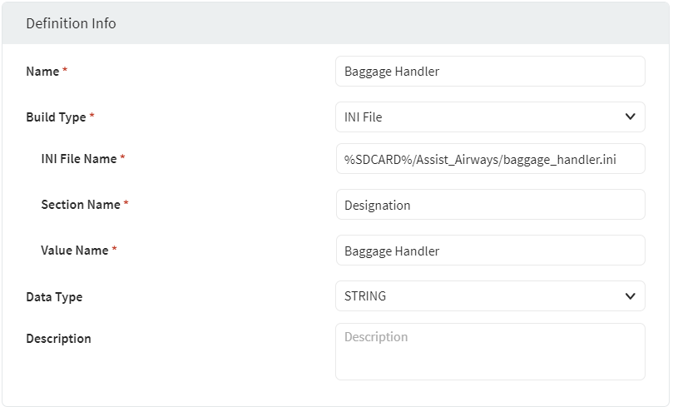Click inside the Description text area

coord(490,351)
